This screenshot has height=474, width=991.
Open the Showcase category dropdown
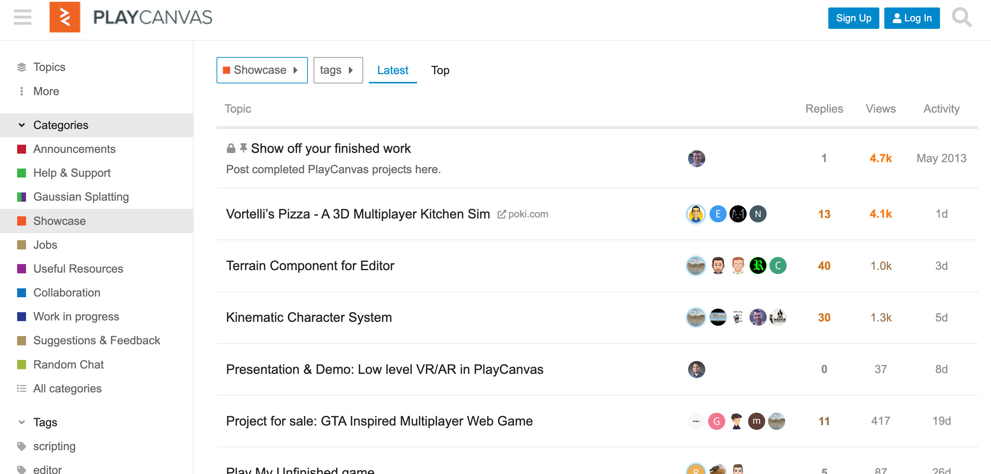click(x=261, y=70)
